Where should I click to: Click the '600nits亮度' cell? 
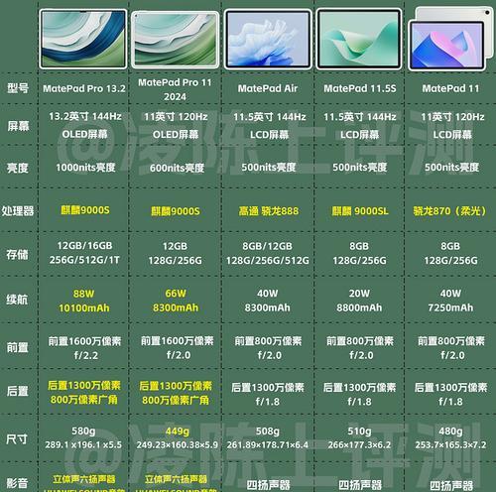click(177, 168)
